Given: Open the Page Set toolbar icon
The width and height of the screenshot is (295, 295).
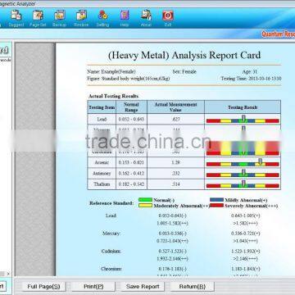Looking at the screenshot, I should coord(38,18).
